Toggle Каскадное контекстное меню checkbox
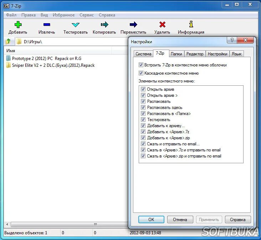This screenshot has width=261, height=240. 141,73
